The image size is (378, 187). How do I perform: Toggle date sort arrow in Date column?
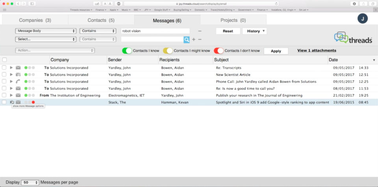(x=374, y=60)
